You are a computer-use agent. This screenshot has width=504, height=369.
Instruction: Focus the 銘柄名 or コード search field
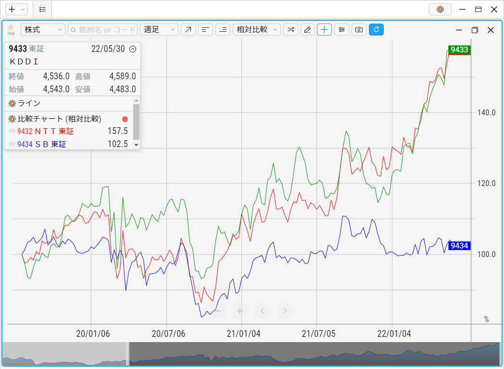click(103, 29)
